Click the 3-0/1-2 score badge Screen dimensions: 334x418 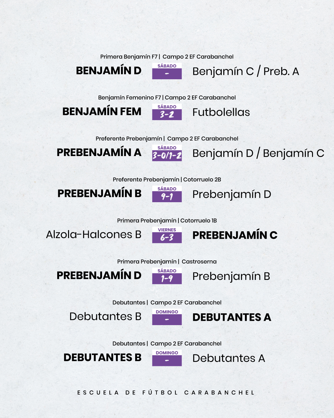(167, 153)
